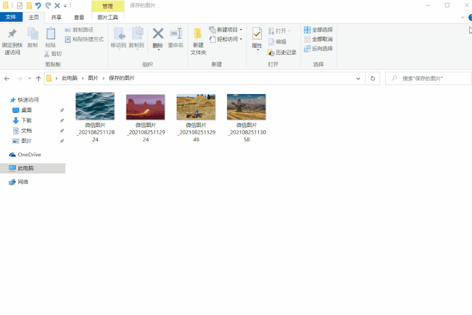Select red desert image 20210825112924
Screen dimensions: 472x315
point(146,107)
